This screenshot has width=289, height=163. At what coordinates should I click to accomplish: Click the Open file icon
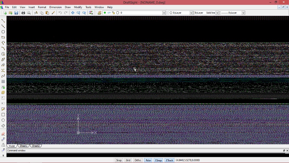(x=11, y=13)
